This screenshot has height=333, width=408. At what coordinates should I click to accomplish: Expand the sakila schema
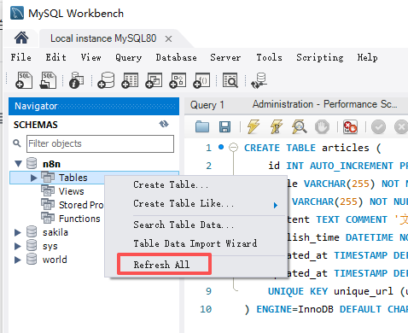[18, 232]
